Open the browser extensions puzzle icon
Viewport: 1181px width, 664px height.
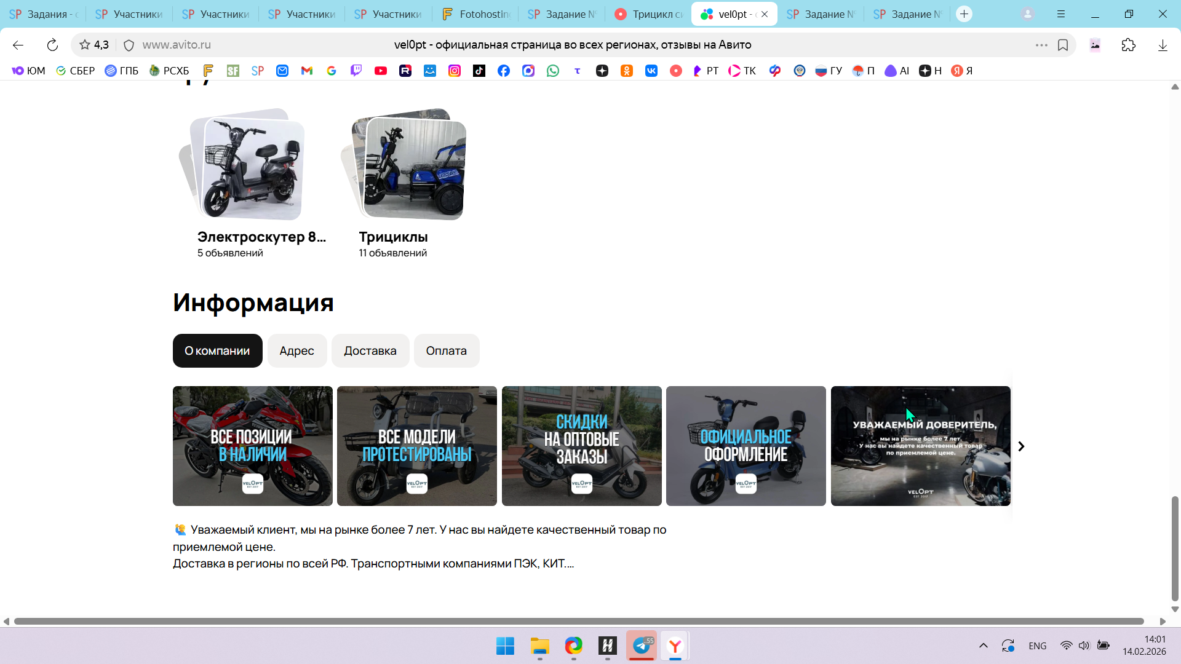point(1128,45)
